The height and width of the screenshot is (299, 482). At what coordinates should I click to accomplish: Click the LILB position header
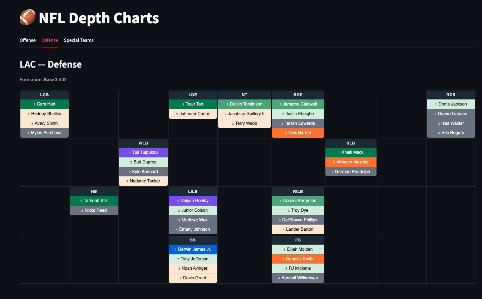point(193,191)
